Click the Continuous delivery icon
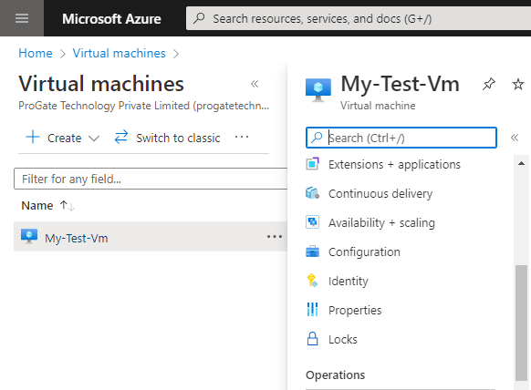This screenshot has height=390, width=531. pos(312,193)
